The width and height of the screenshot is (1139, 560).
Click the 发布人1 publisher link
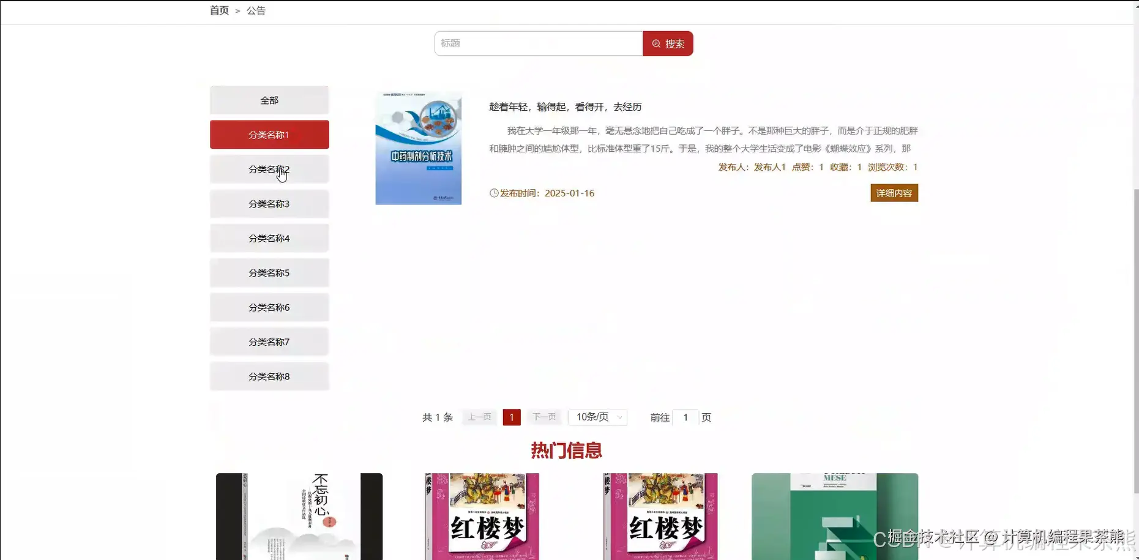click(x=769, y=166)
